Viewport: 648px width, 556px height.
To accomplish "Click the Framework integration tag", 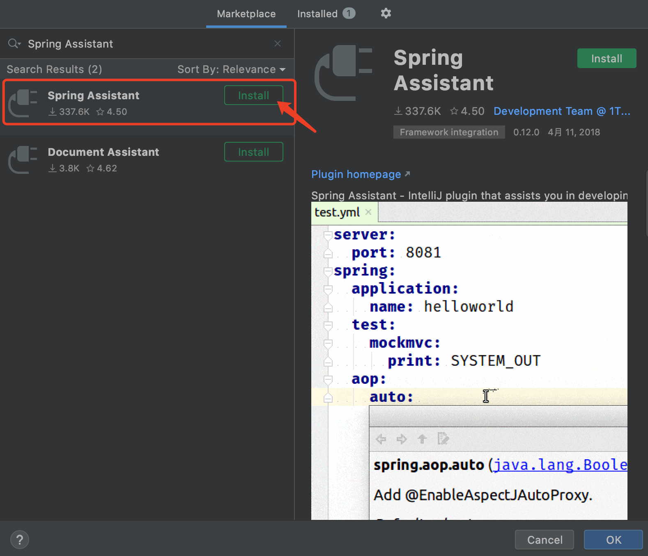I will pyautogui.click(x=449, y=132).
